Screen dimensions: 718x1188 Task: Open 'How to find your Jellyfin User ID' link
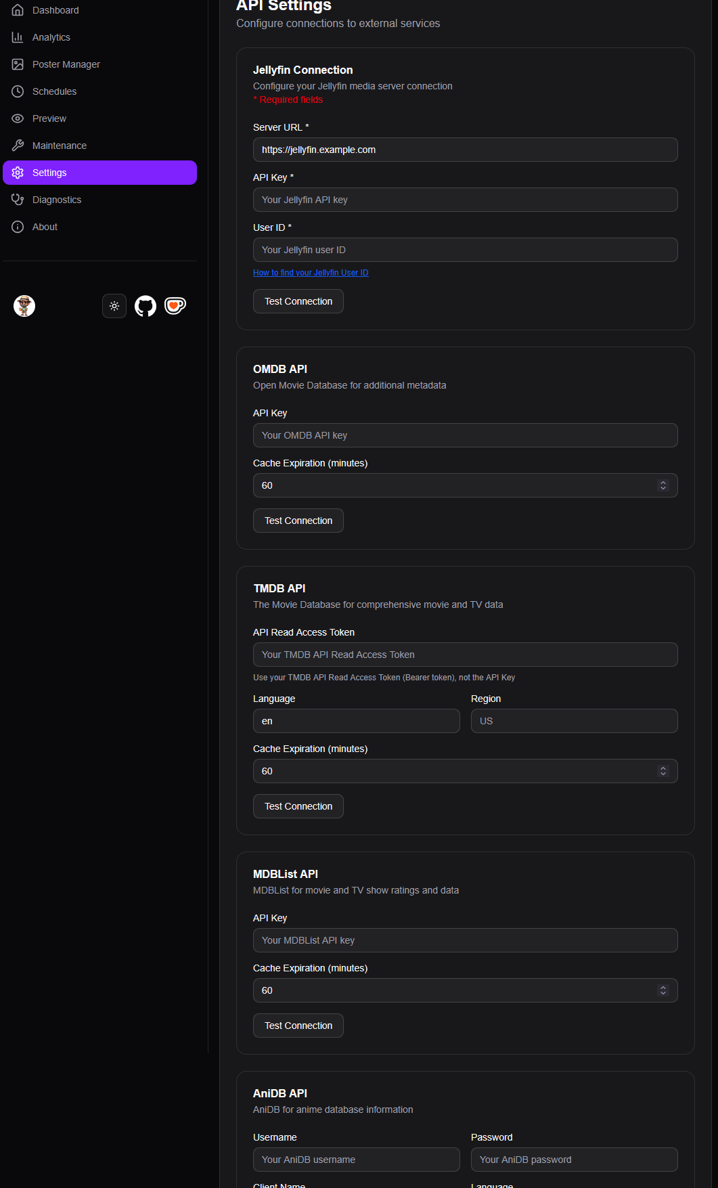311,273
